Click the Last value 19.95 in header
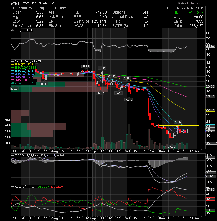 point(199,21)
